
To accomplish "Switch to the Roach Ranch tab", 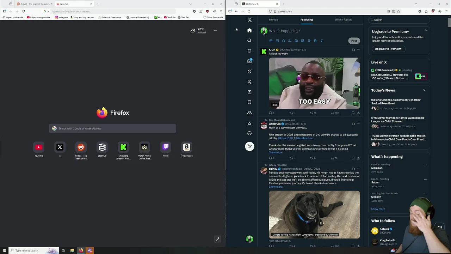I will (343, 20).
